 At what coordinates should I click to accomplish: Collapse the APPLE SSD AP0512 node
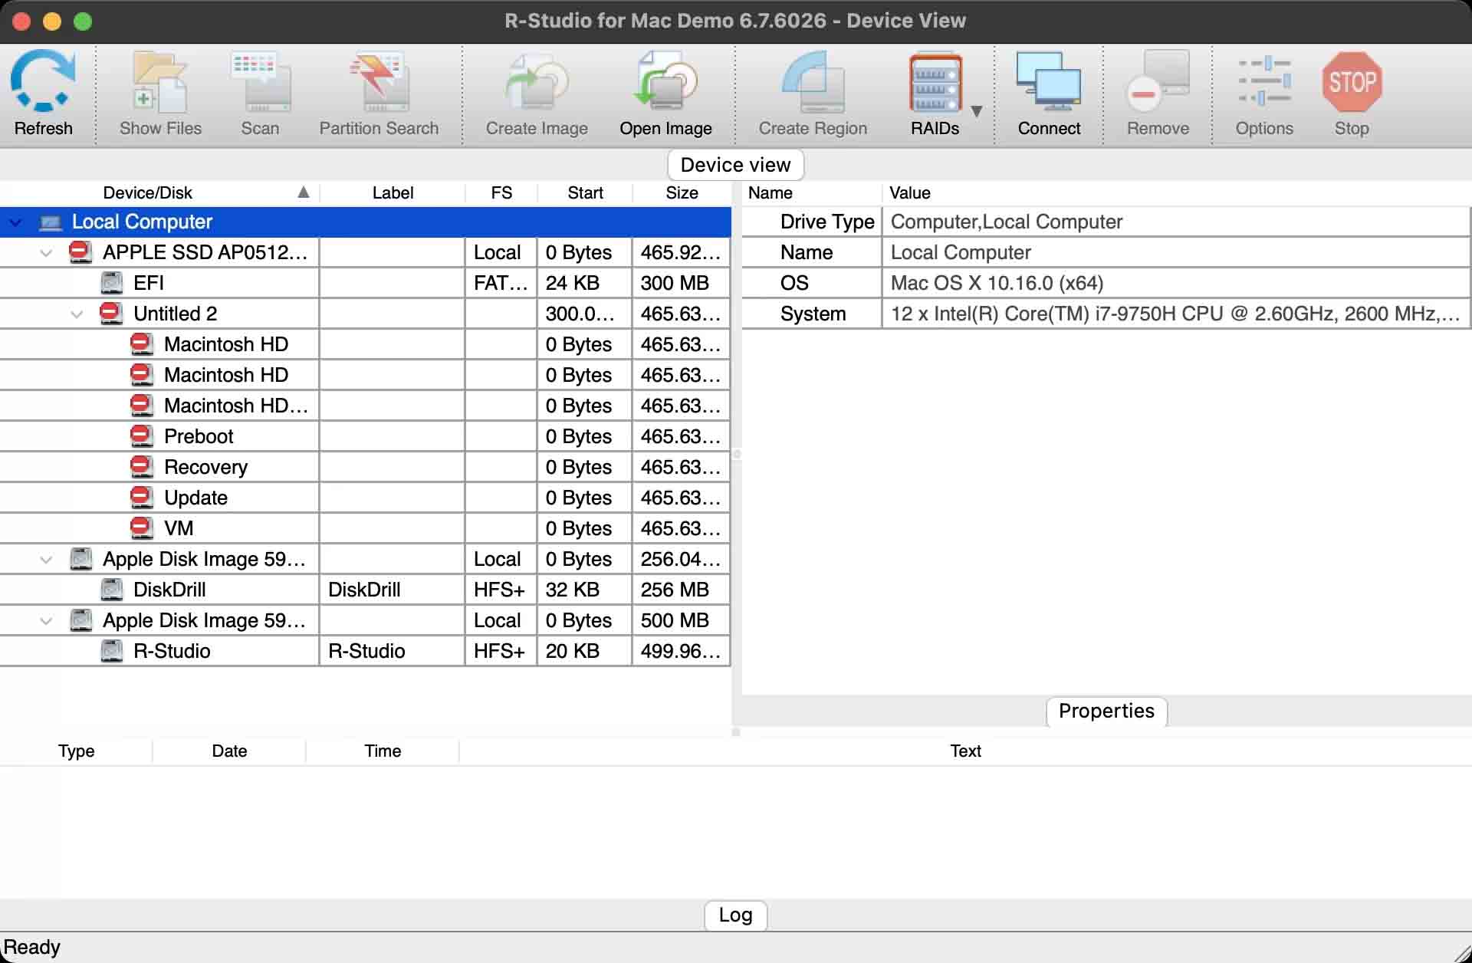point(46,253)
